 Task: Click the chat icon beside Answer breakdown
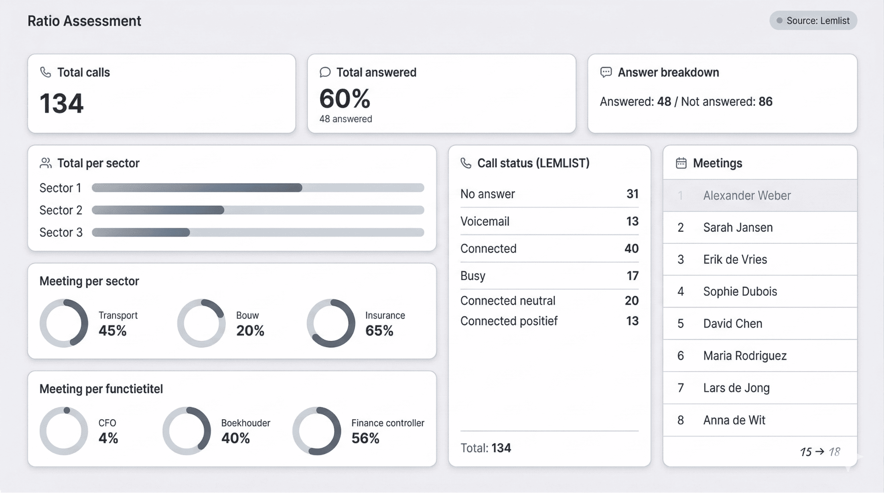pyautogui.click(x=606, y=72)
